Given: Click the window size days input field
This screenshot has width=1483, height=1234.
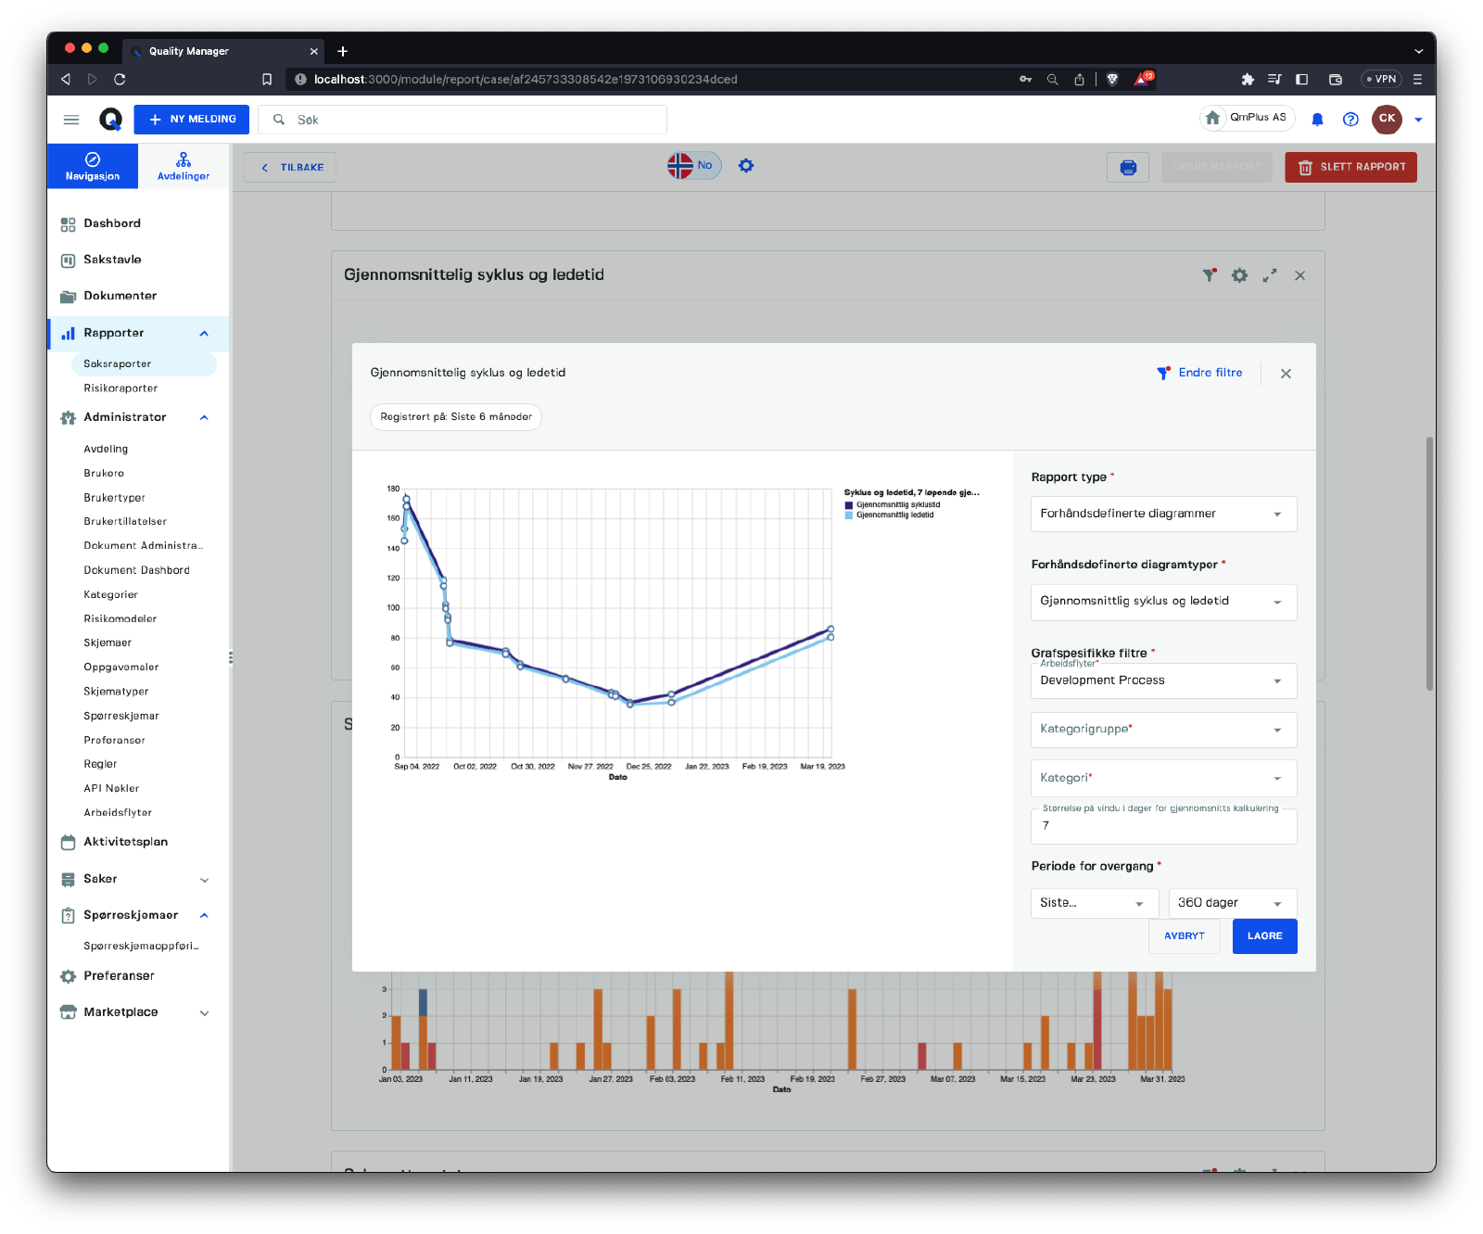Looking at the screenshot, I should click(1163, 826).
